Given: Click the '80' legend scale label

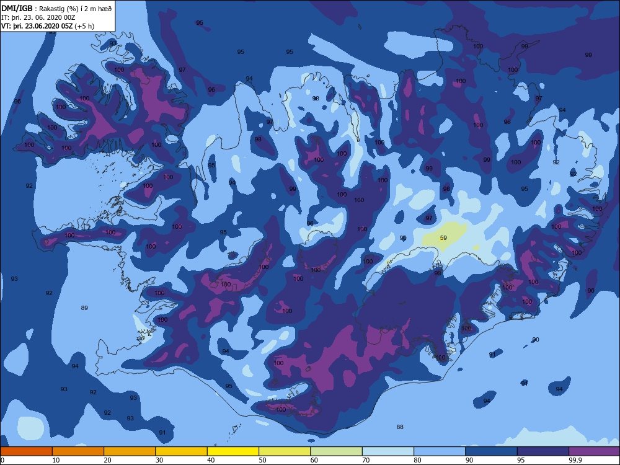Looking at the screenshot, I should (x=417, y=460).
